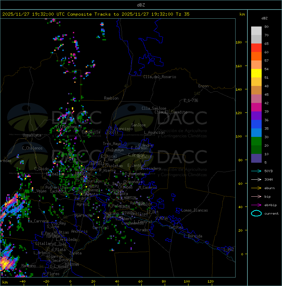Select the slate 5–10 dBZ swatch

(x=256, y=158)
